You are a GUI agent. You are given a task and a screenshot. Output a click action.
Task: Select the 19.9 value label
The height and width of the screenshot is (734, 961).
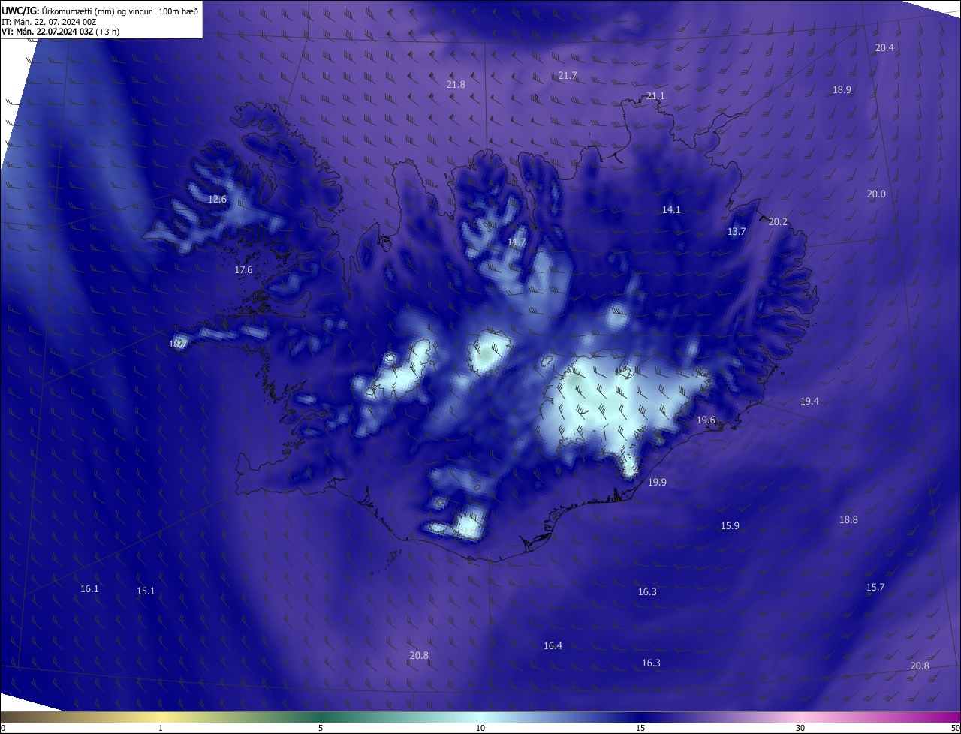pyautogui.click(x=657, y=482)
